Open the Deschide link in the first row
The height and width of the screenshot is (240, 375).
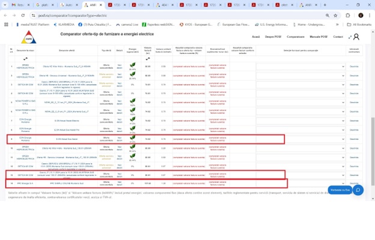[x=354, y=67]
